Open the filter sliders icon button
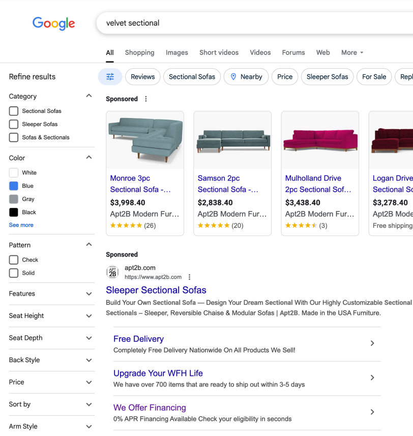 (110, 77)
